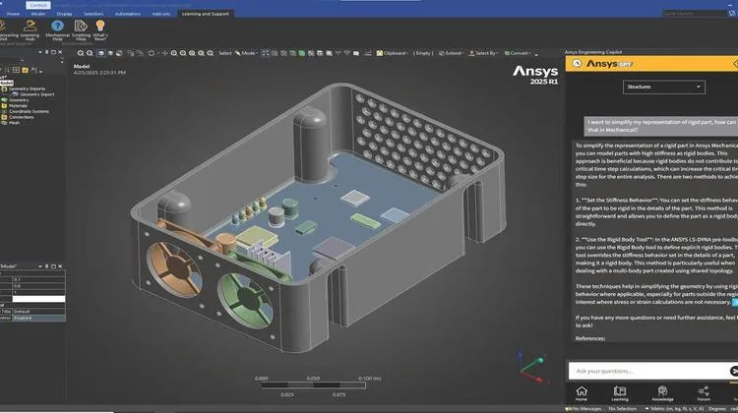The image size is (738, 413).
Task: Select the Materials node in outline tree
Action: click(18, 106)
